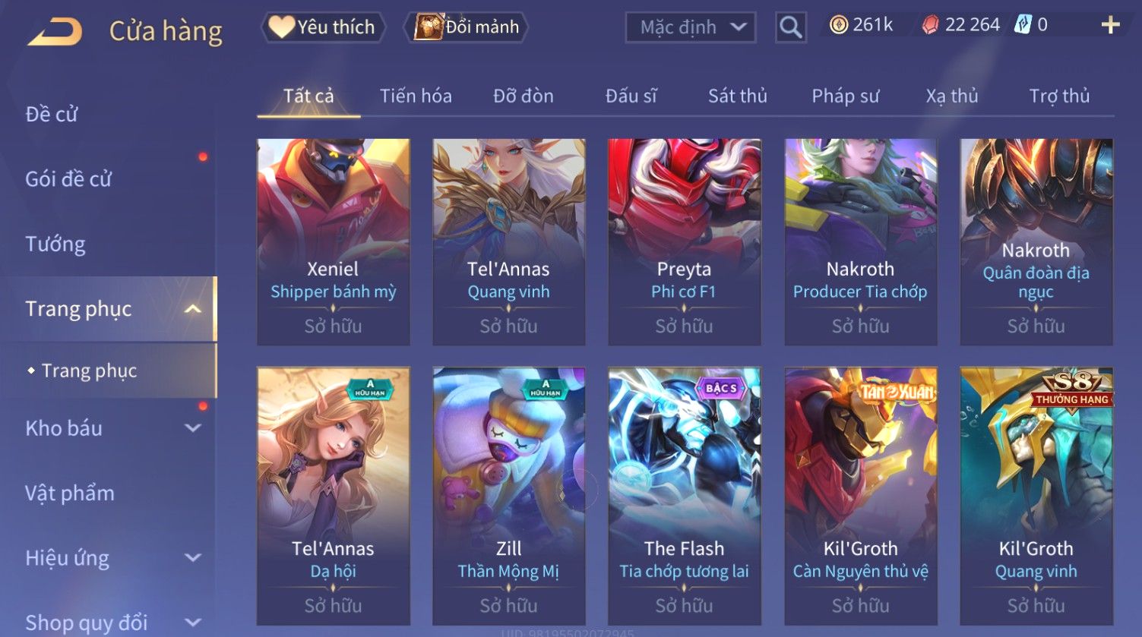Switch to the Tiến hóa tab
The height and width of the screenshot is (637, 1142).
point(416,96)
